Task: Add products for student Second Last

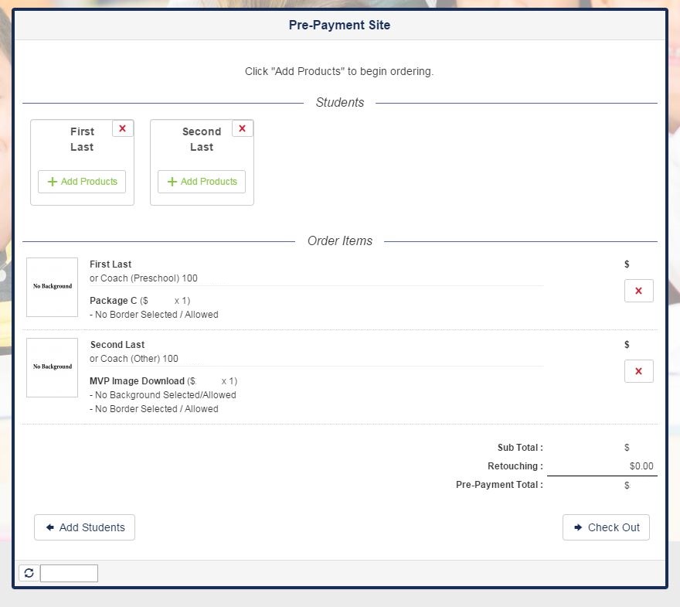Action: pos(202,182)
